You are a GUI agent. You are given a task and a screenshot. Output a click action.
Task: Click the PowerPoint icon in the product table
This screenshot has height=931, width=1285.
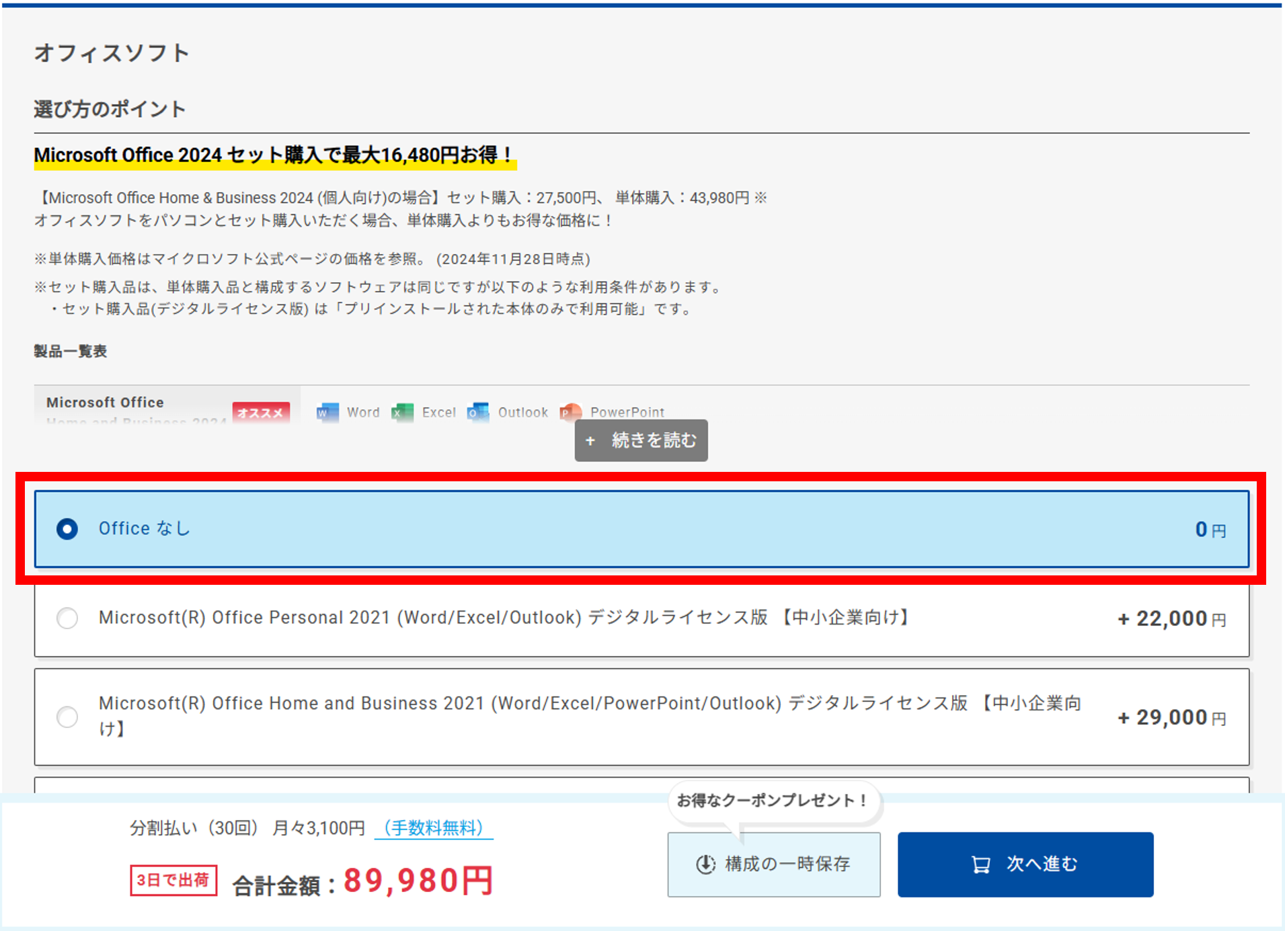point(570,412)
